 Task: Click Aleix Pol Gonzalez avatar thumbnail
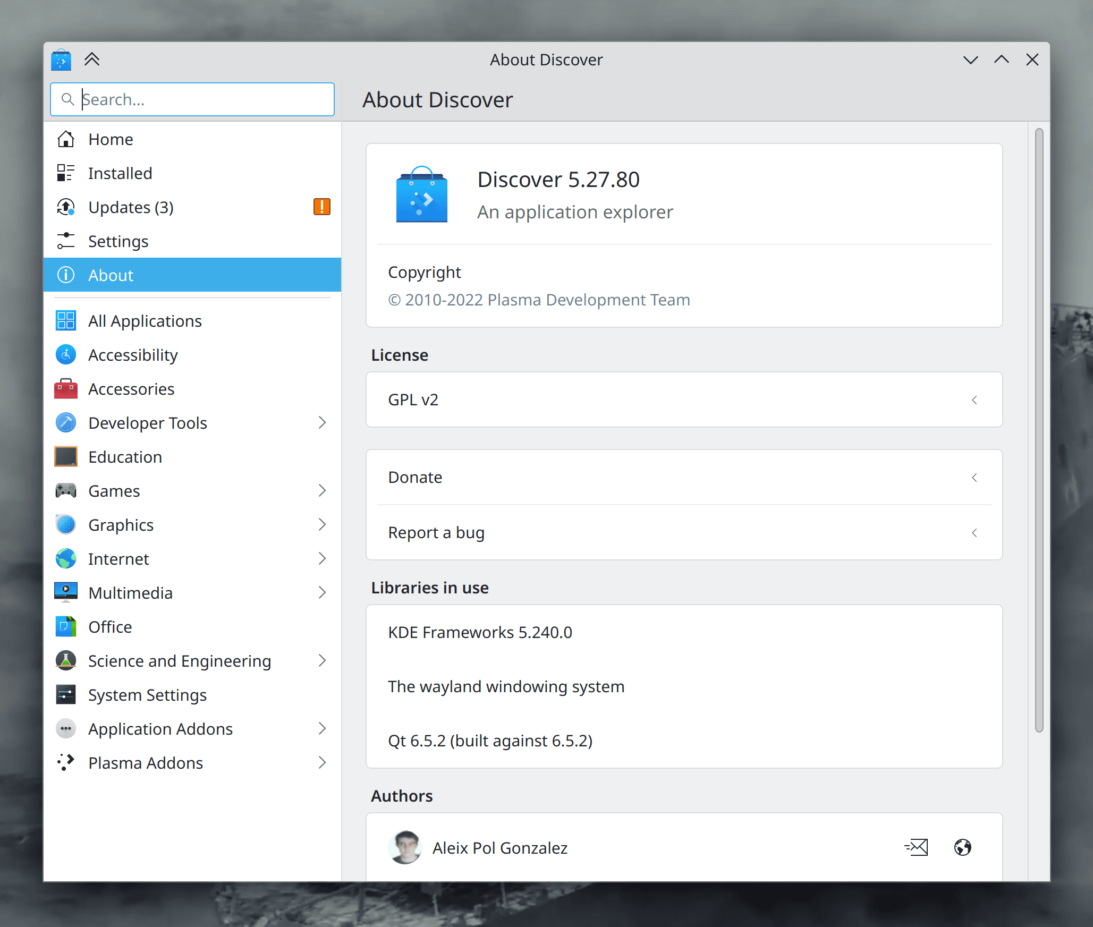click(x=405, y=847)
